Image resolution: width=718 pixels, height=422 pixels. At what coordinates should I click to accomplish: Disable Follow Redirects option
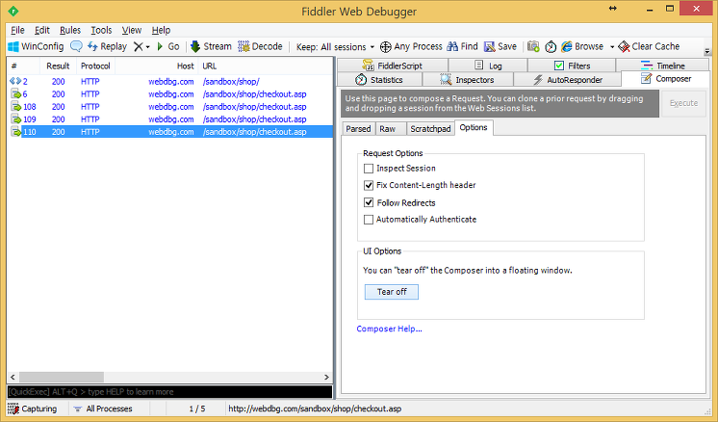(369, 202)
